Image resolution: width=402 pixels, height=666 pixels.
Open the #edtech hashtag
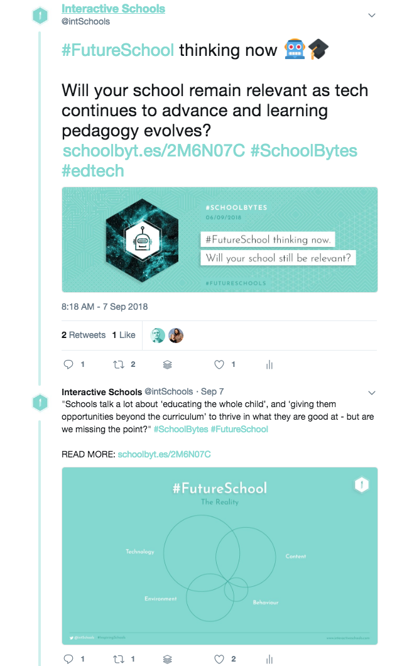(x=93, y=170)
